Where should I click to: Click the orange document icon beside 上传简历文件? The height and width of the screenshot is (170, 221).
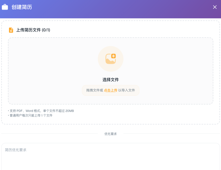(11, 30)
